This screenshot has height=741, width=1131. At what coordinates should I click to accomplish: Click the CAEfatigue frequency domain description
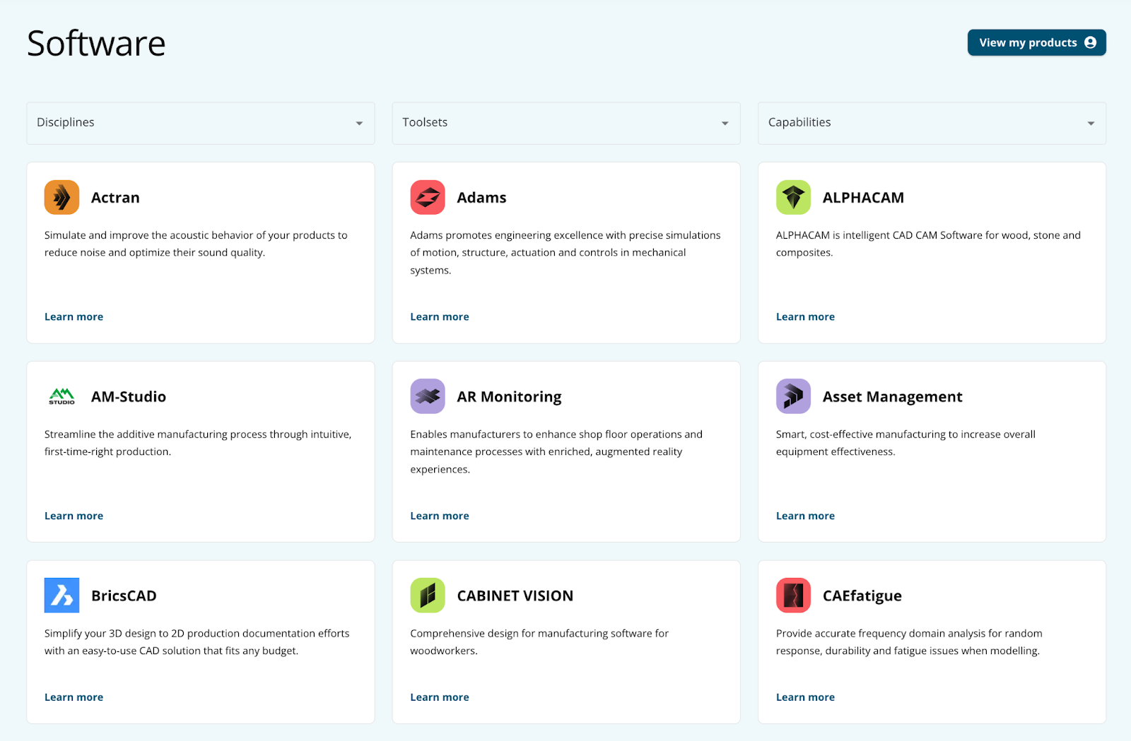coord(909,642)
